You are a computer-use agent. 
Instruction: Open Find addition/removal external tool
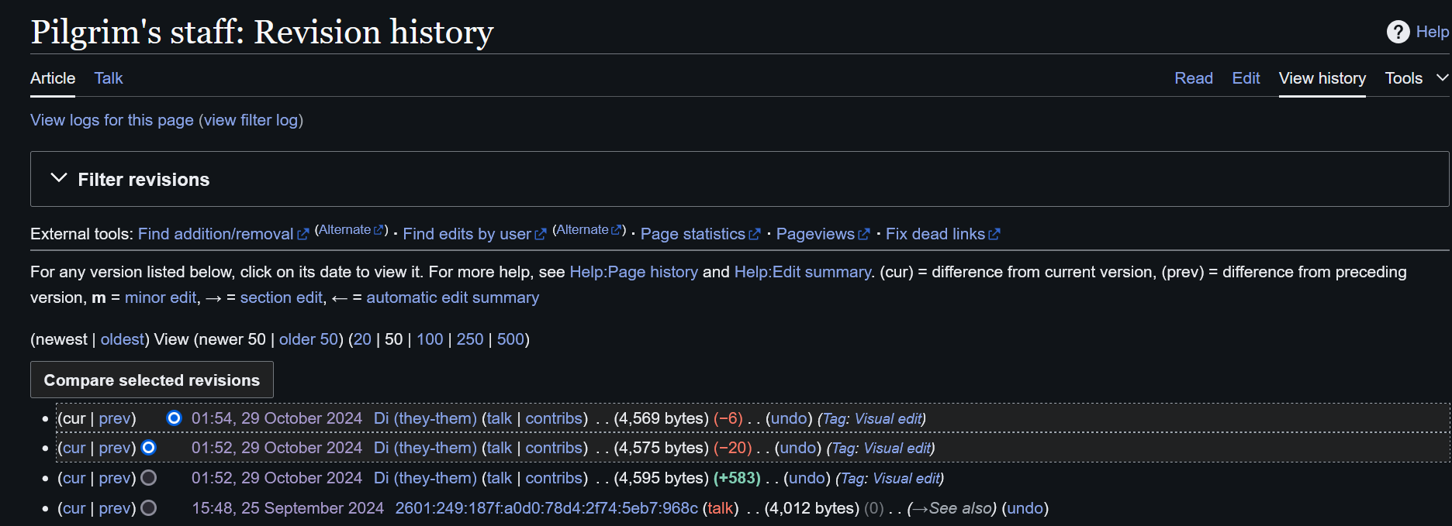[x=223, y=234]
